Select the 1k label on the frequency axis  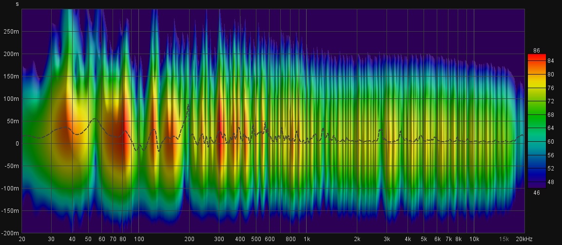coord(307,240)
